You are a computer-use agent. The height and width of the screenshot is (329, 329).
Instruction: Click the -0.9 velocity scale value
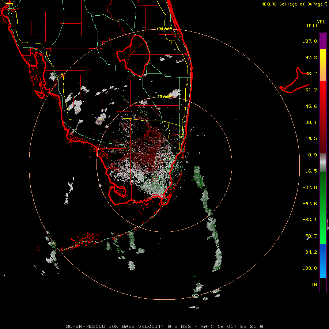pyautogui.click(x=311, y=155)
